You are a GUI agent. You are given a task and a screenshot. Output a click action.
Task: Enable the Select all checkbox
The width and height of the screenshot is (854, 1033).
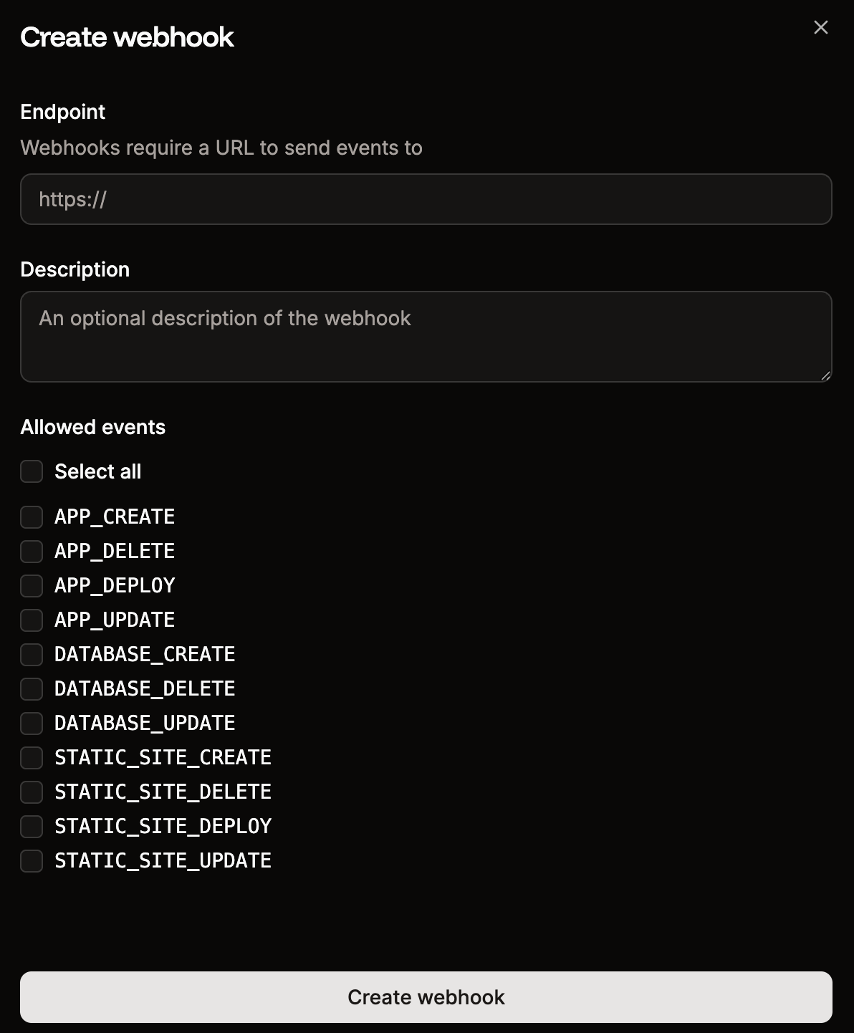pos(31,471)
